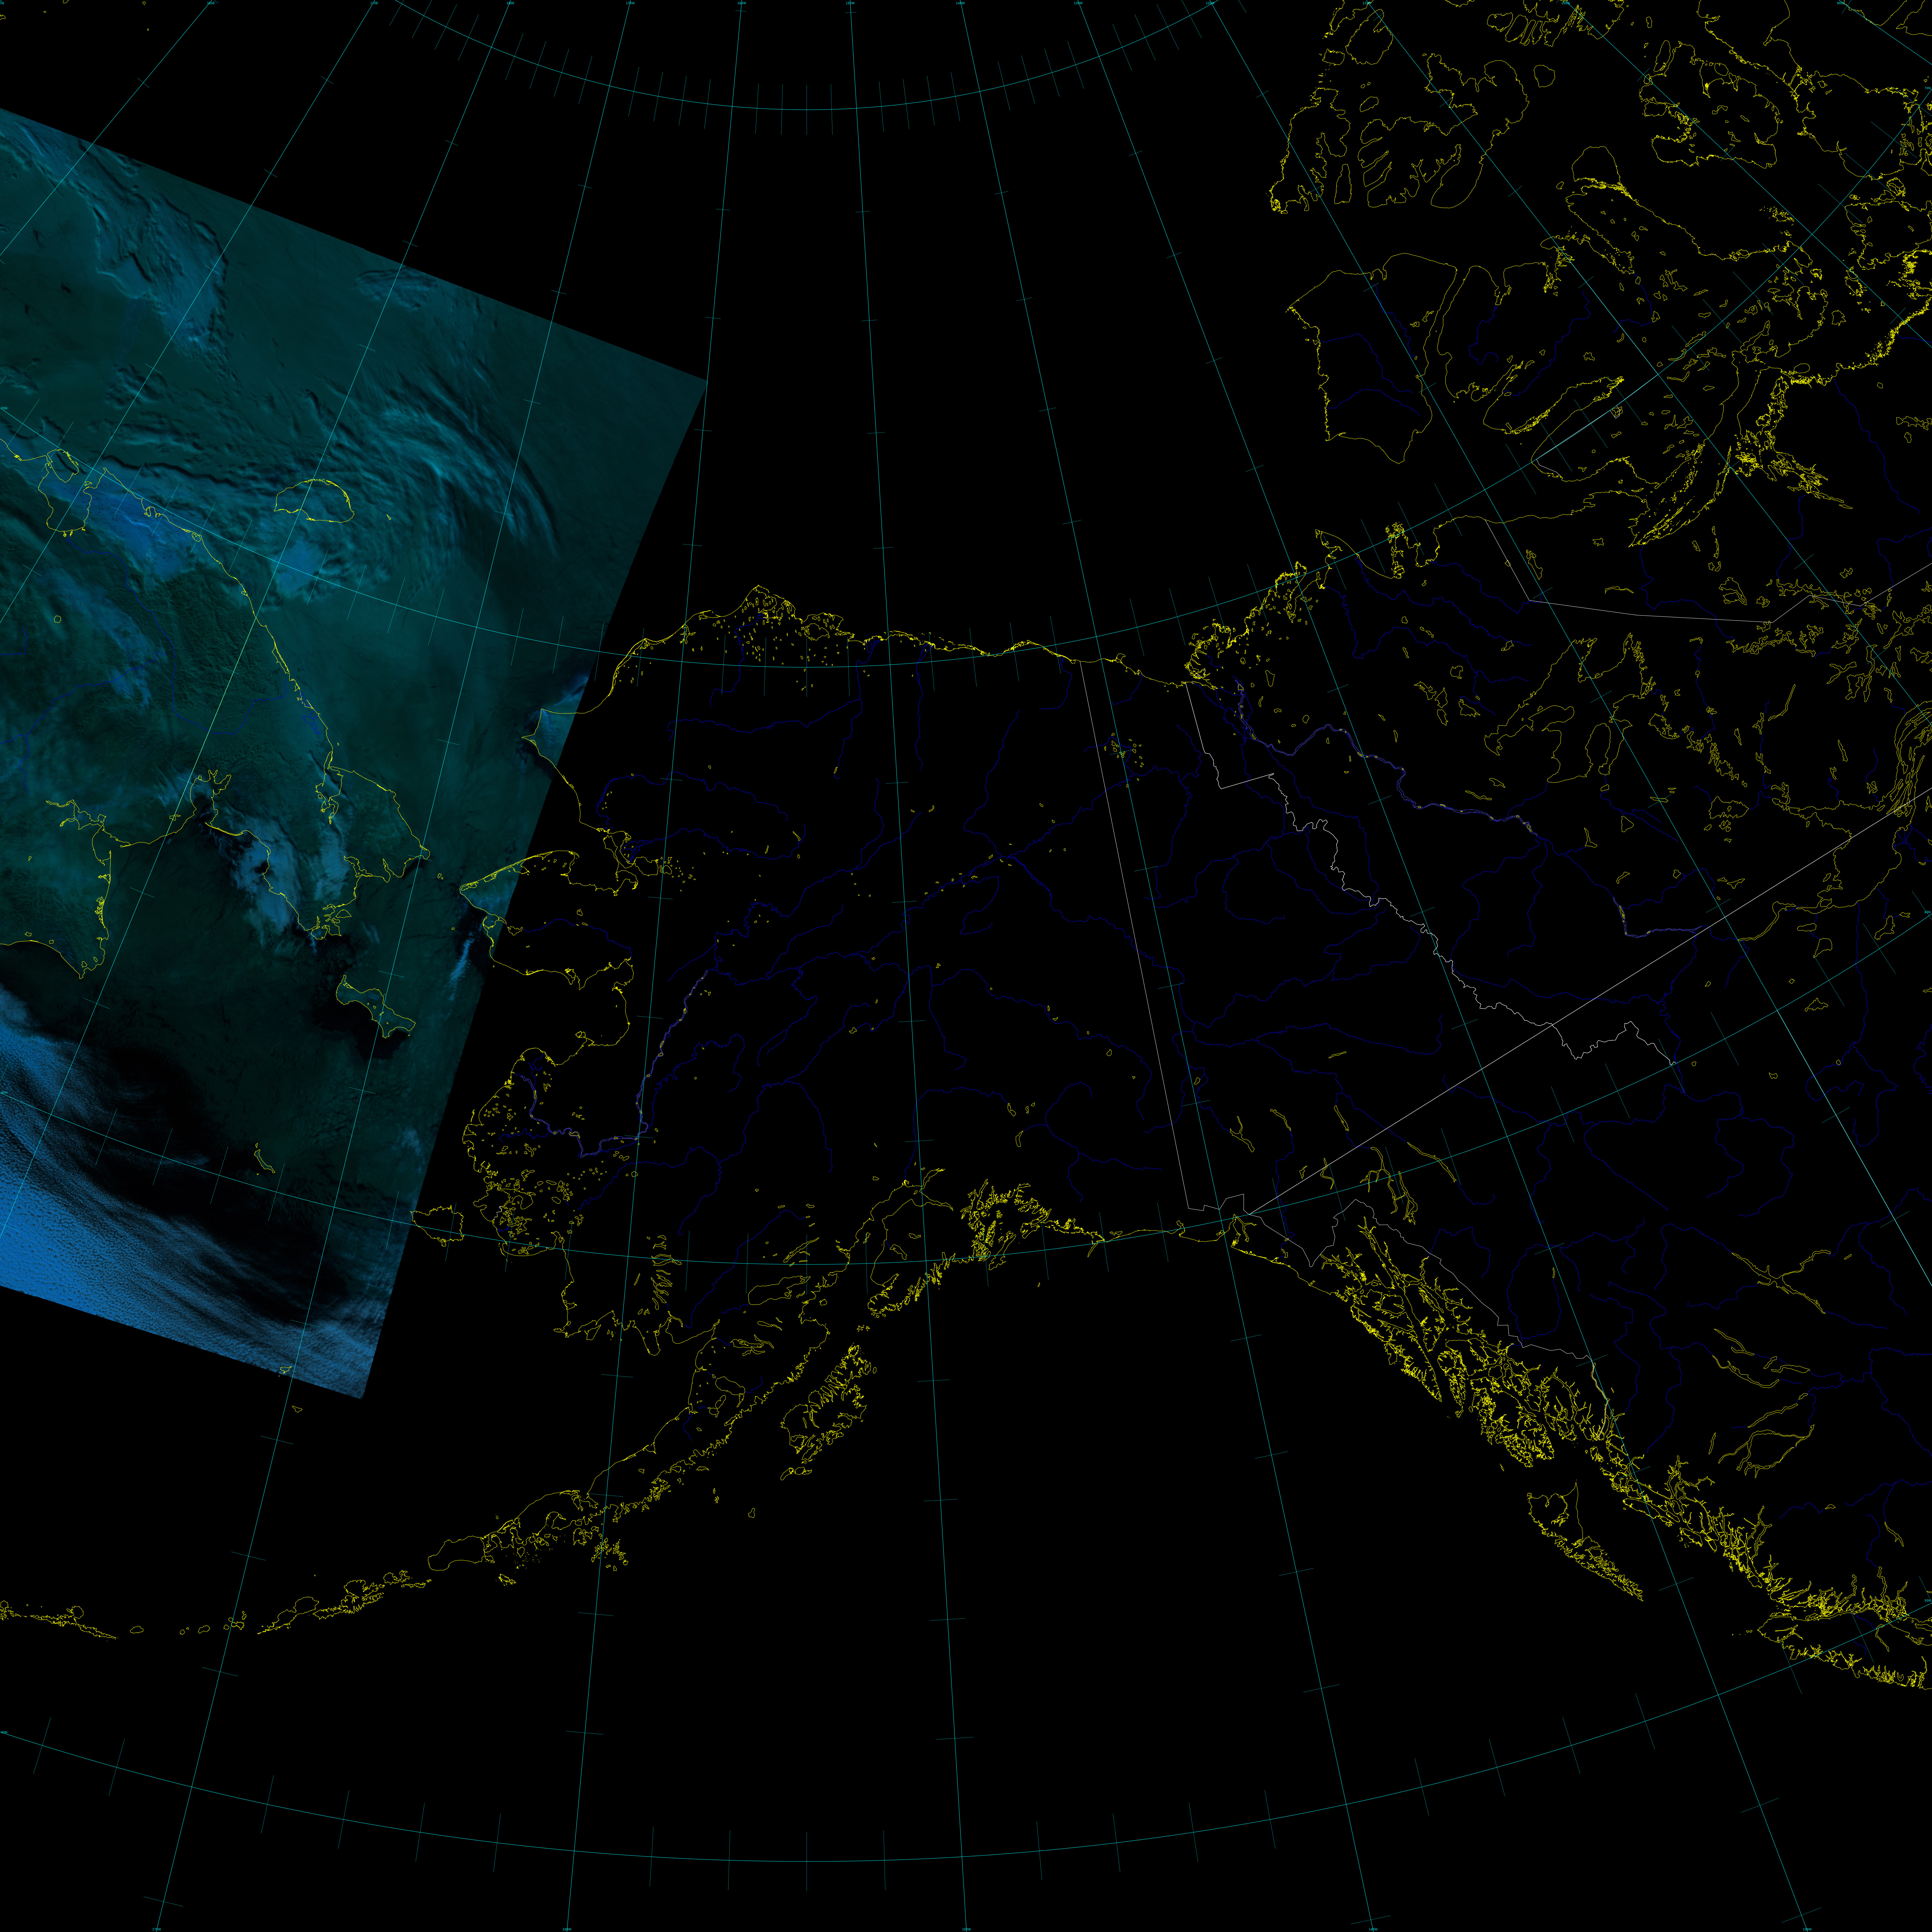
Task: Click the 120W longitude label
Action: [1210, 3]
